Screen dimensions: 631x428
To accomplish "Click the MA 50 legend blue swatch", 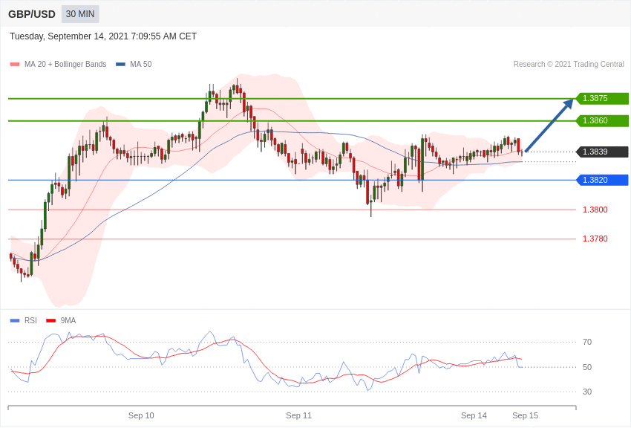I will pyautogui.click(x=120, y=65).
